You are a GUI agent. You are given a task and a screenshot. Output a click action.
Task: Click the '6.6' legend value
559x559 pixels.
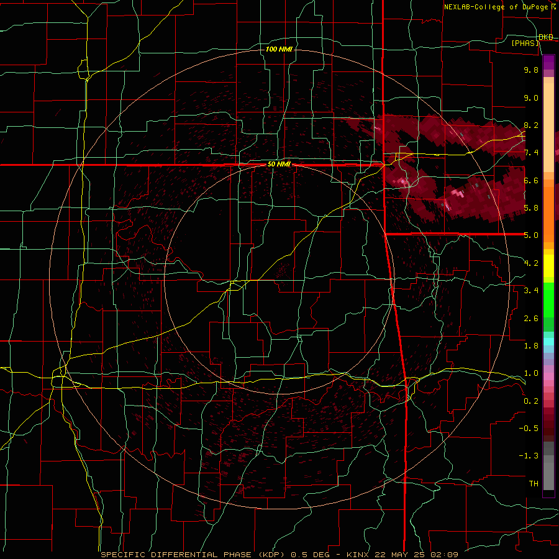531,180
